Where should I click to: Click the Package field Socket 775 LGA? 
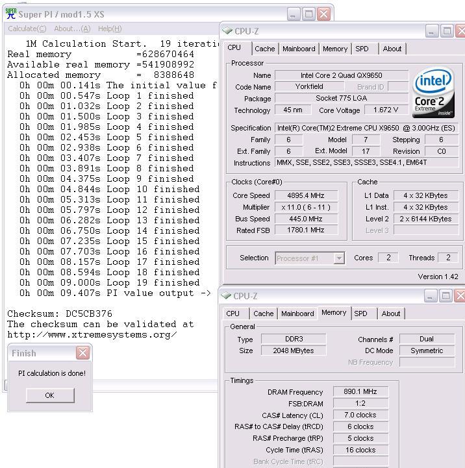click(342, 98)
